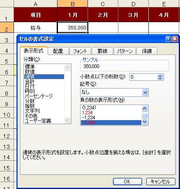Switch to the フォント tab
This screenshot has height=189, width=180.
pyautogui.click(x=80, y=51)
